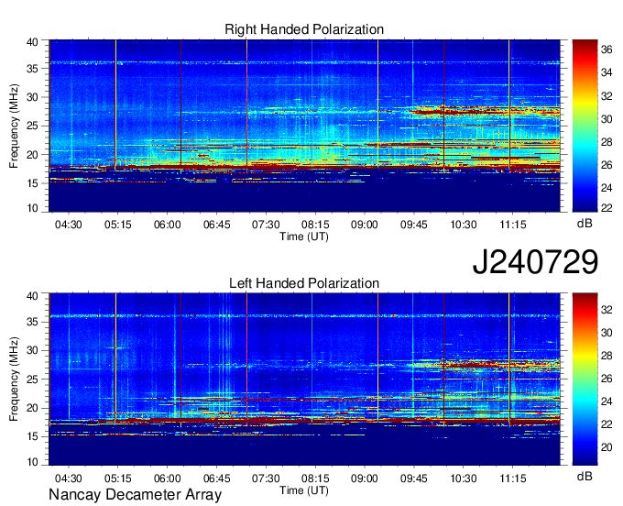623x506 pixels.
Task: Click the 20 MHz tick label on the top plot
Action: pos(32,155)
